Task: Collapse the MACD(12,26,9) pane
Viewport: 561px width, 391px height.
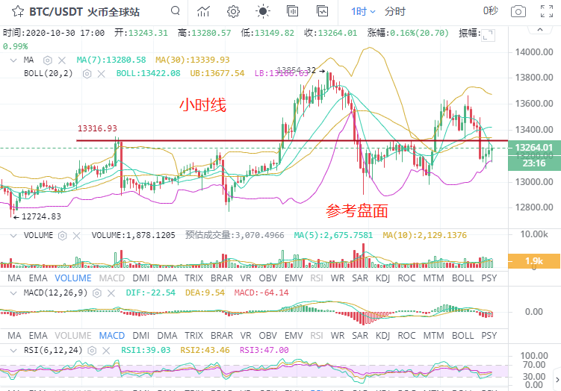Action: (x=13, y=293)
